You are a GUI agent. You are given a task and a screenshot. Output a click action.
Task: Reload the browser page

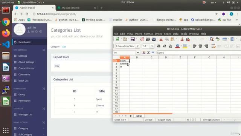(x=27, y=14)
